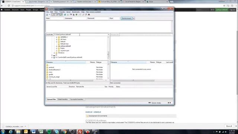Click Refresh file lists toolbar icon
Viewport: 238px width, 134px height.
(x=65, y=15)
